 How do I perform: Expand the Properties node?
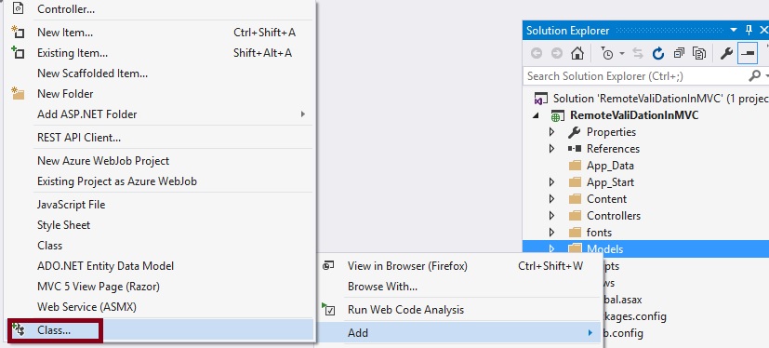pyautogui.click(x=551, y=132)
